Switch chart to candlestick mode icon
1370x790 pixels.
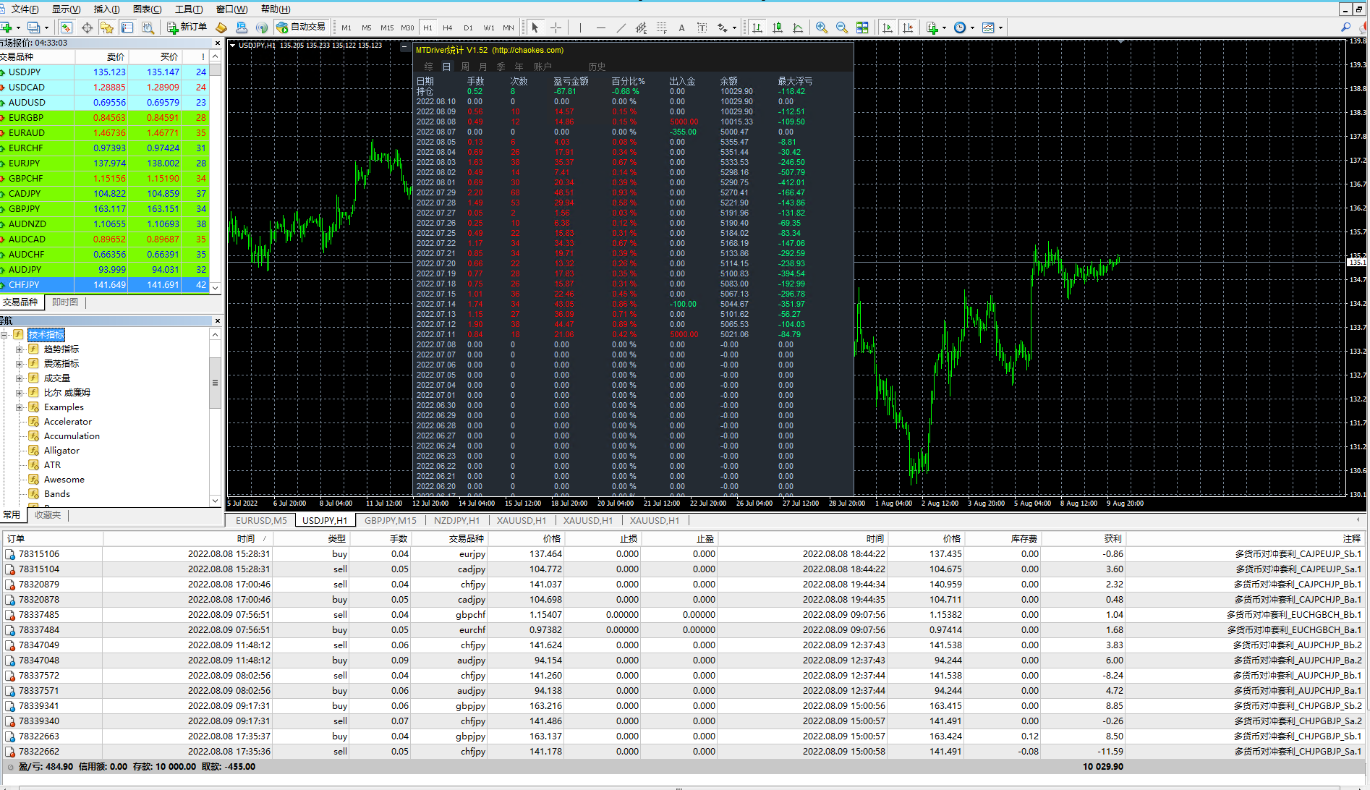pyautogui.click(x=778, y=27)
